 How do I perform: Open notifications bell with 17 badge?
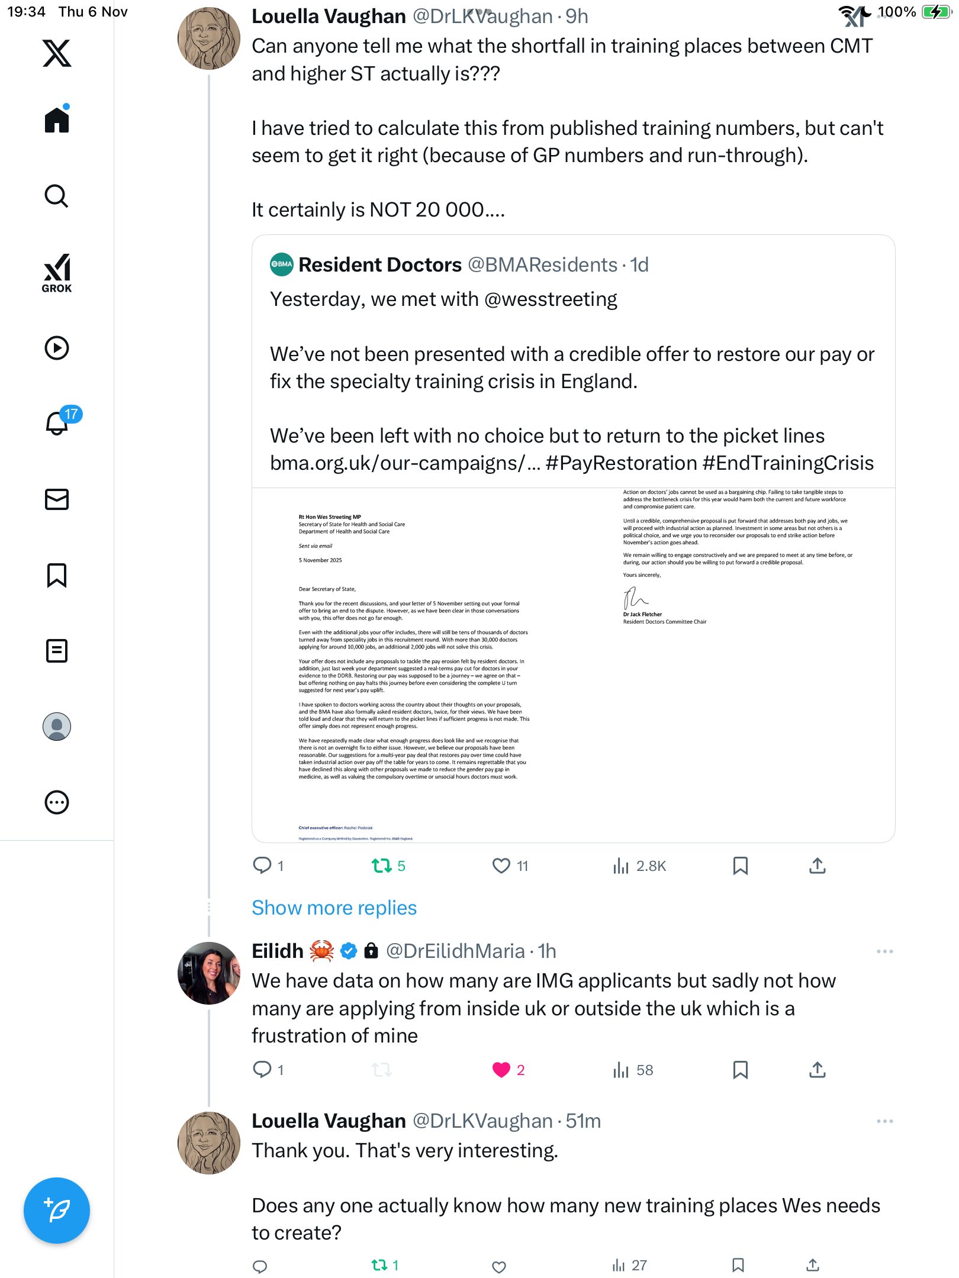[x=58, y=422]
